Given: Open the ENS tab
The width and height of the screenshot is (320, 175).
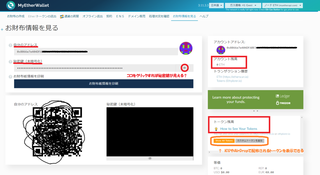Looking at the screenshot, I should [120, 16].
